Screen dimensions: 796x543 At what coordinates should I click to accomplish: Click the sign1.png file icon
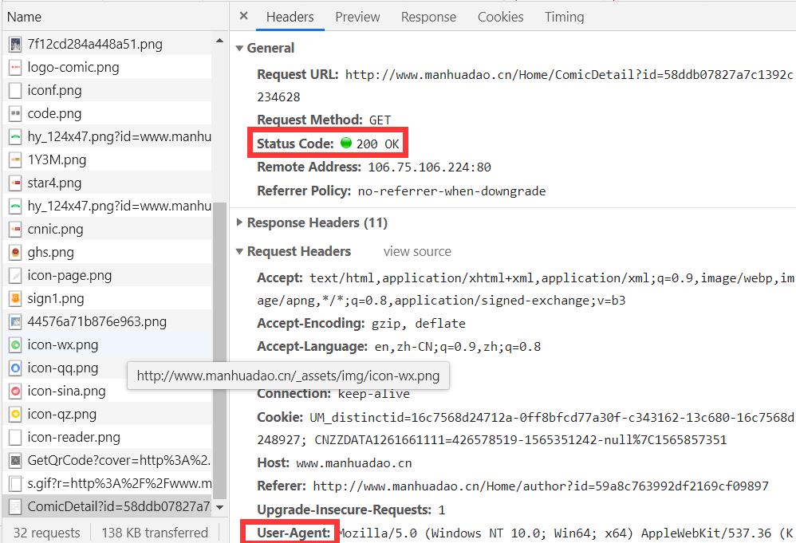click(x=15, y=298)
